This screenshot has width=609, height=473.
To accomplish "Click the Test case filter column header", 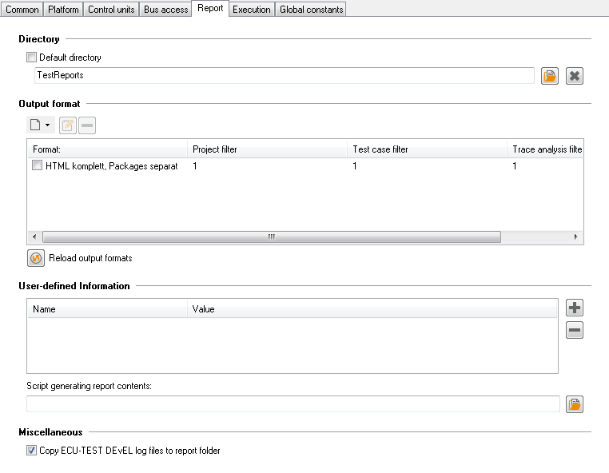I will [x=428, y=149].
